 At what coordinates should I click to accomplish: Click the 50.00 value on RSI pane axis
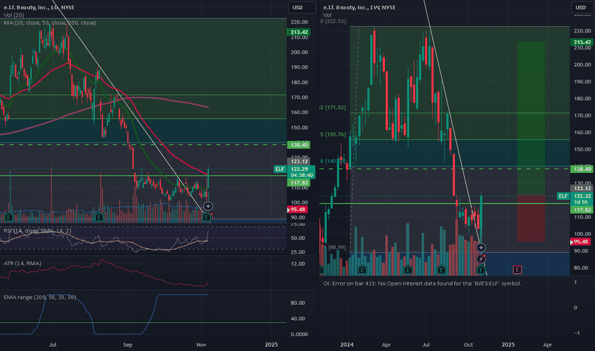coord(298,238)
